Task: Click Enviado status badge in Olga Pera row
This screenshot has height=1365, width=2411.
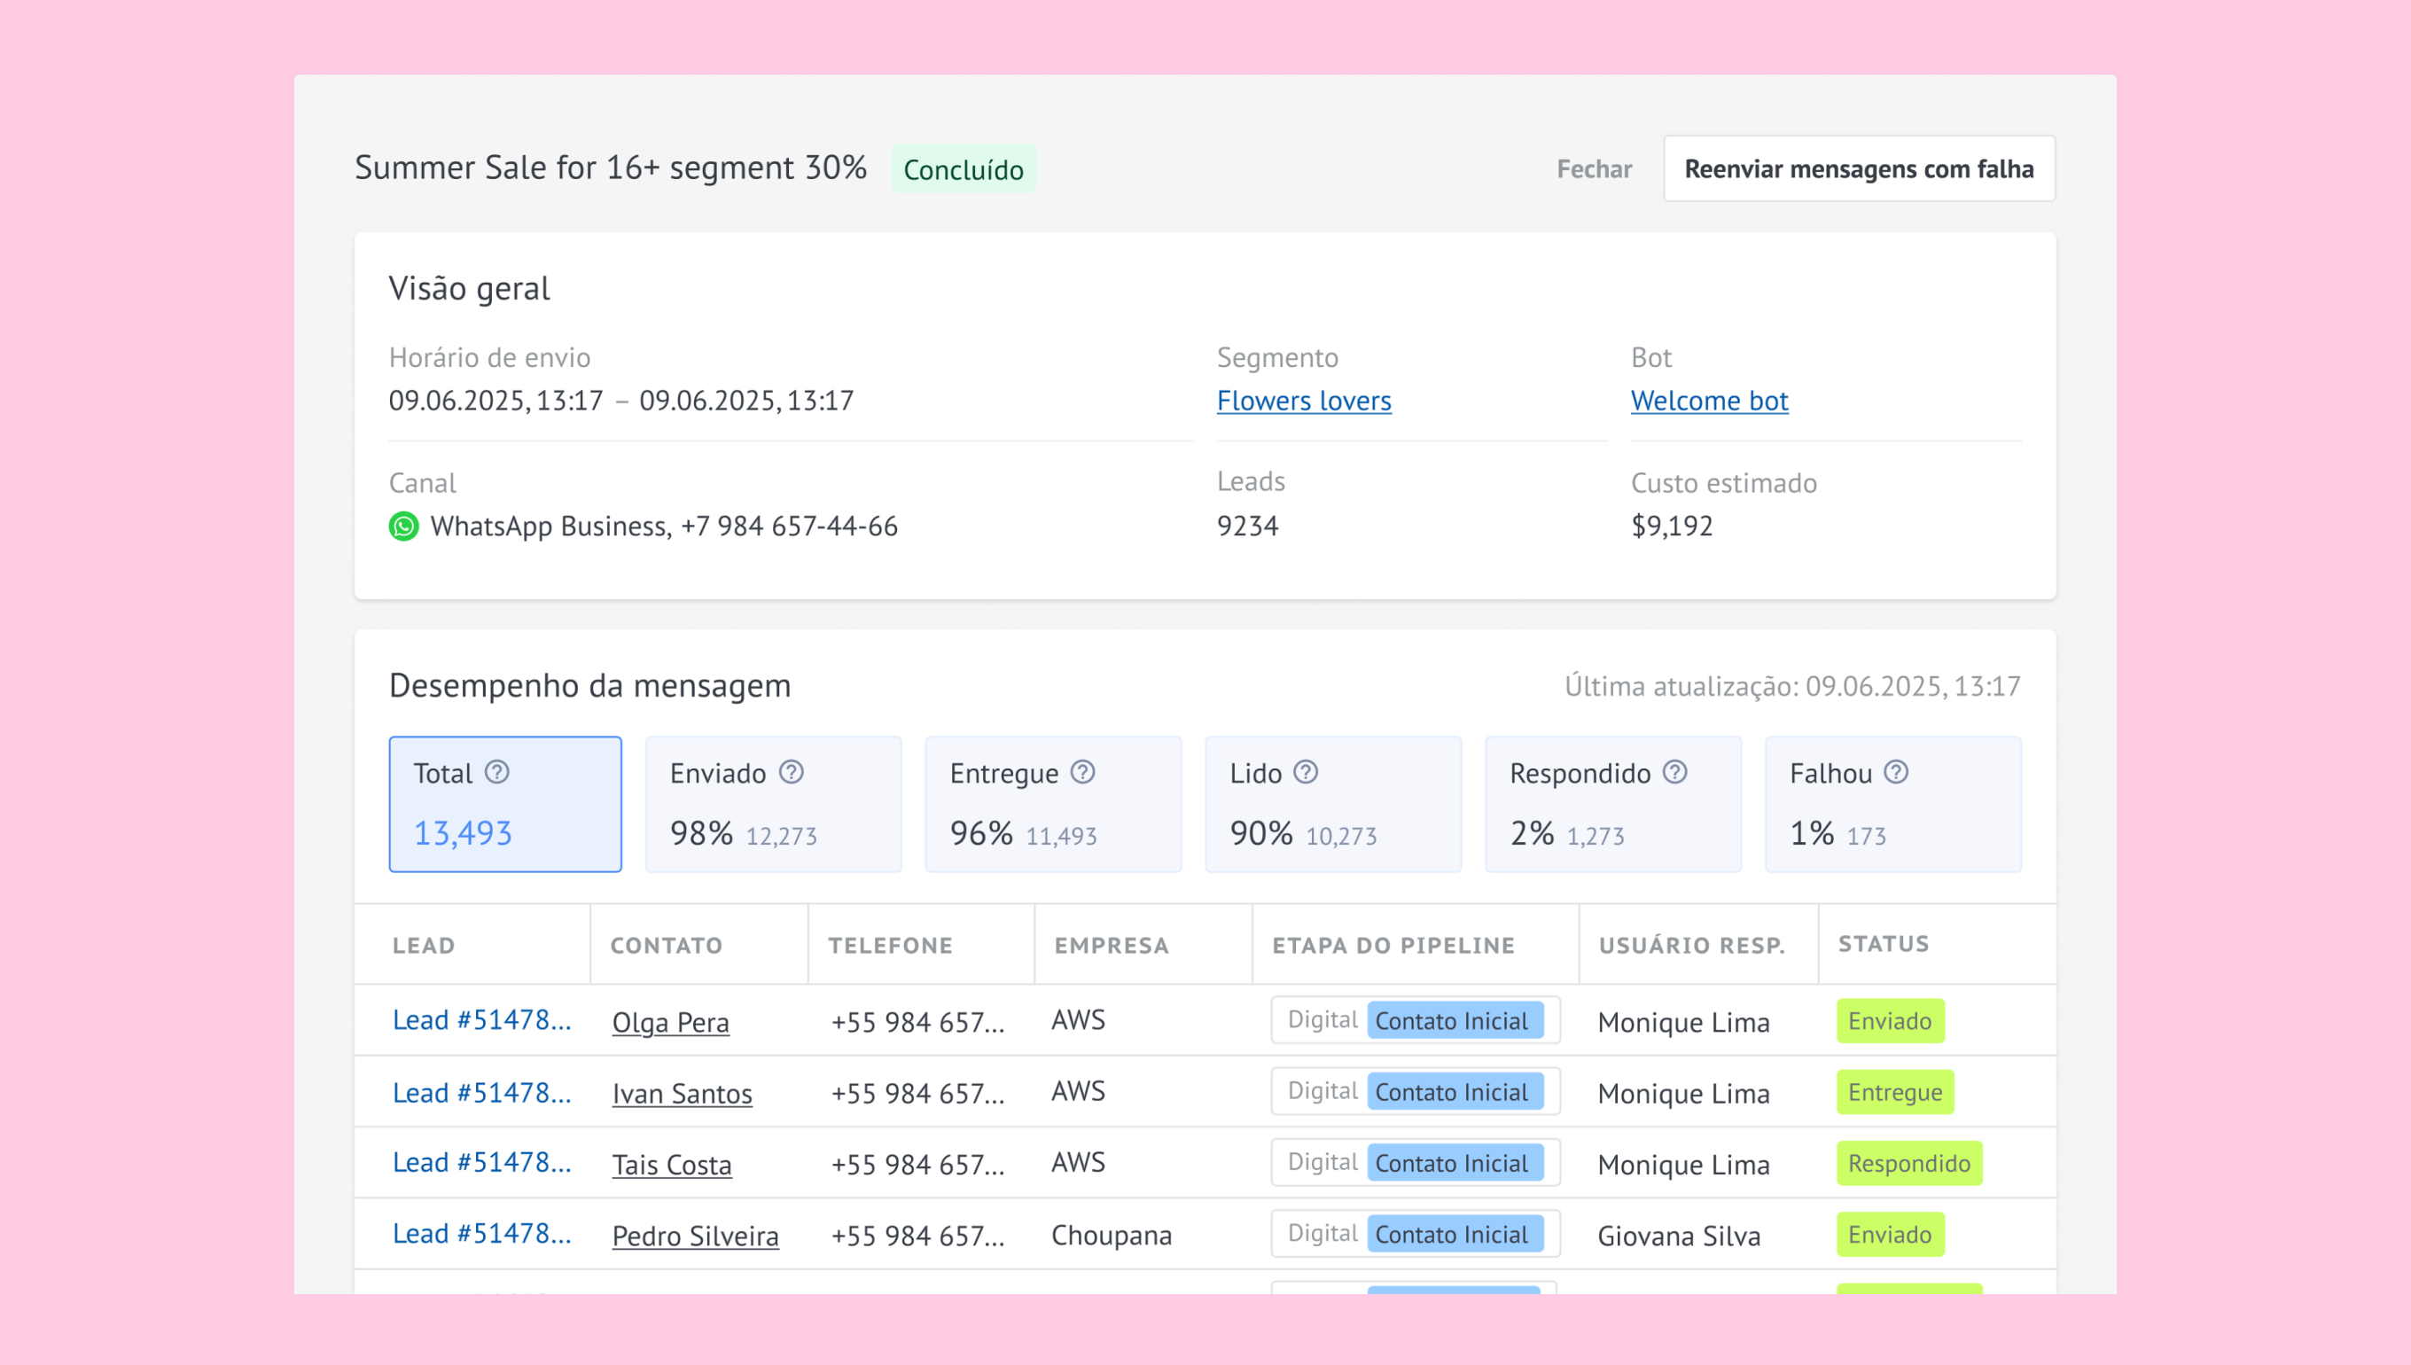Action: [x=1890, y=1021]
